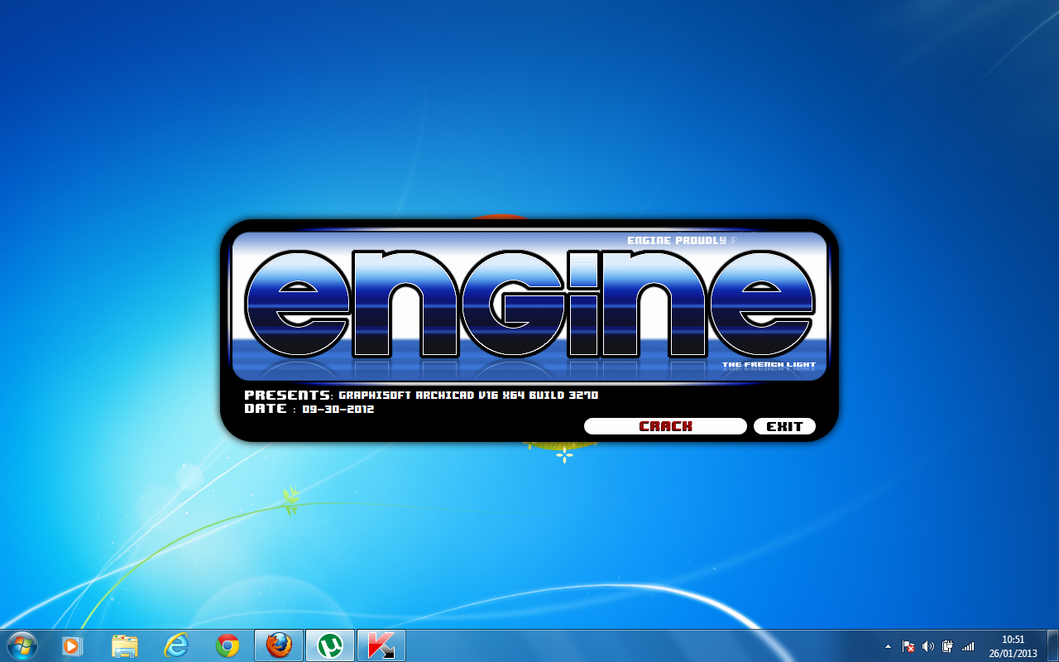Click the large 'engine' logo banner

(x=529, y=306)
